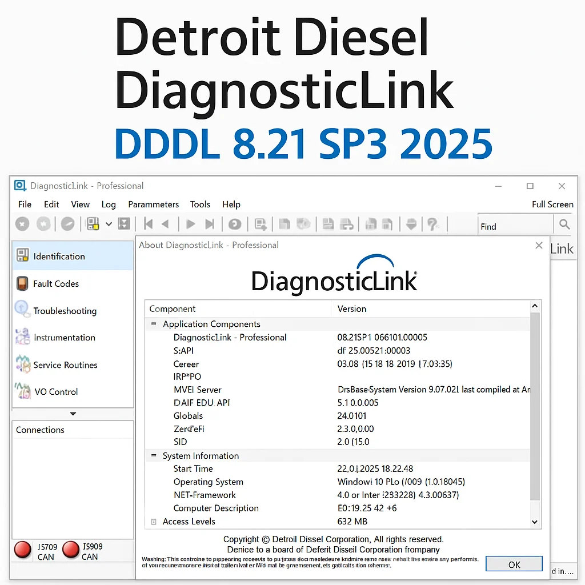This screenshot has height=585, width=585.
Task: Jump to log start with skip-first icon
Action: tap(148, 224)
